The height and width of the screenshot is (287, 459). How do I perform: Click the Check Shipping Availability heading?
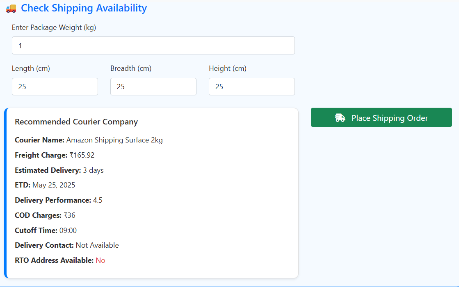[84, 8]
